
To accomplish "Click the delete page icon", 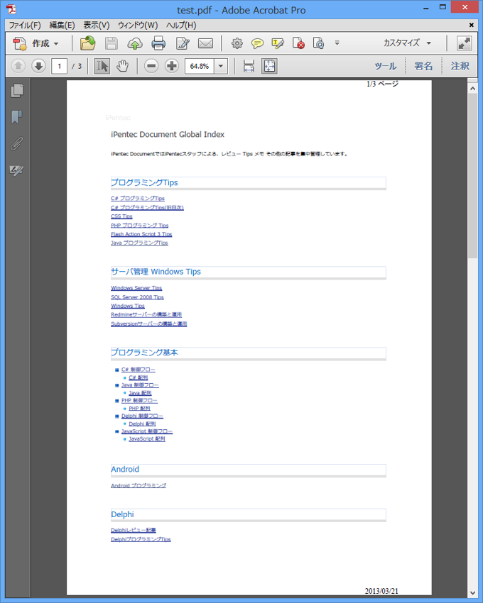I will pos(298,43).
